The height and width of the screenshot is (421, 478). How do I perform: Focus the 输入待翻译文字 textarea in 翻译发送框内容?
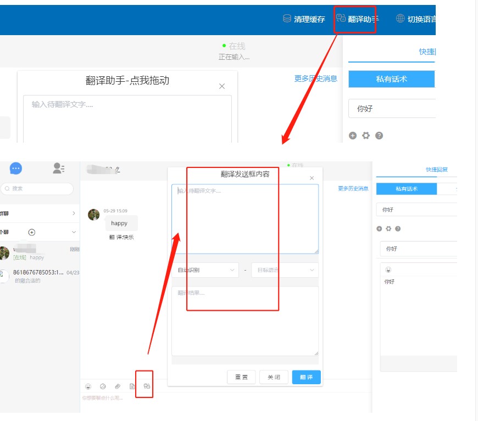coord(245,218)
